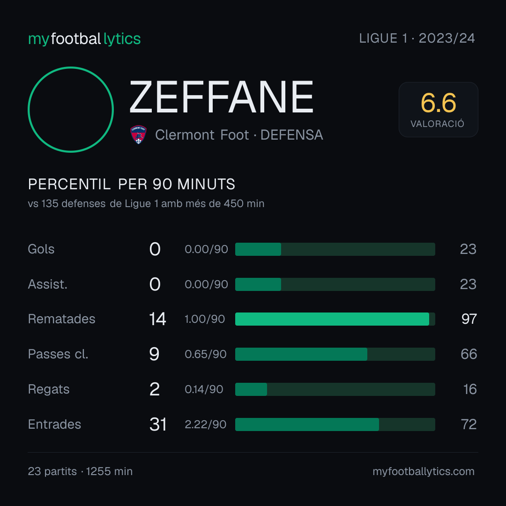Click the Clermont Foot club crest icon
The width and height of the screenshot is (506, 506).
pos(138,134)
